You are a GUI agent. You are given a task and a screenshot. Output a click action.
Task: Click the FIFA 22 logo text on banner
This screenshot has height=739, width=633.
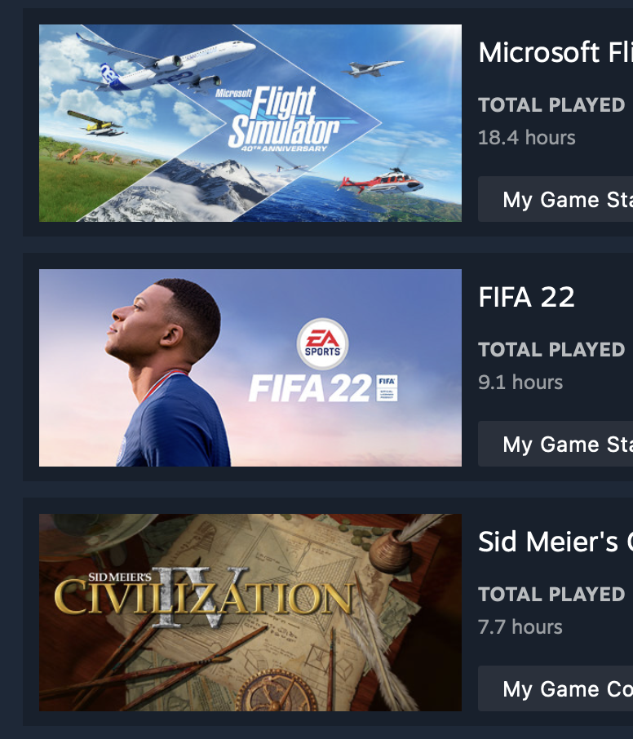310,388
